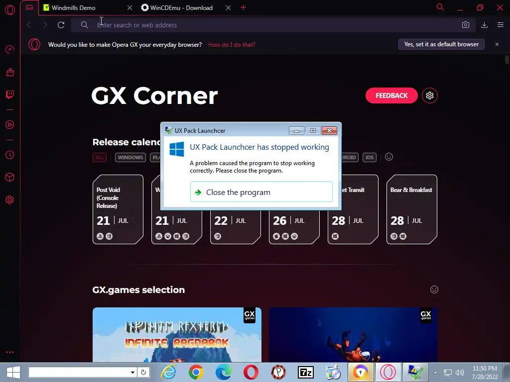Minimize the UX Pack Launchcer dialog
The width and height of the screenshot is (510, 382).
(296, 131)
